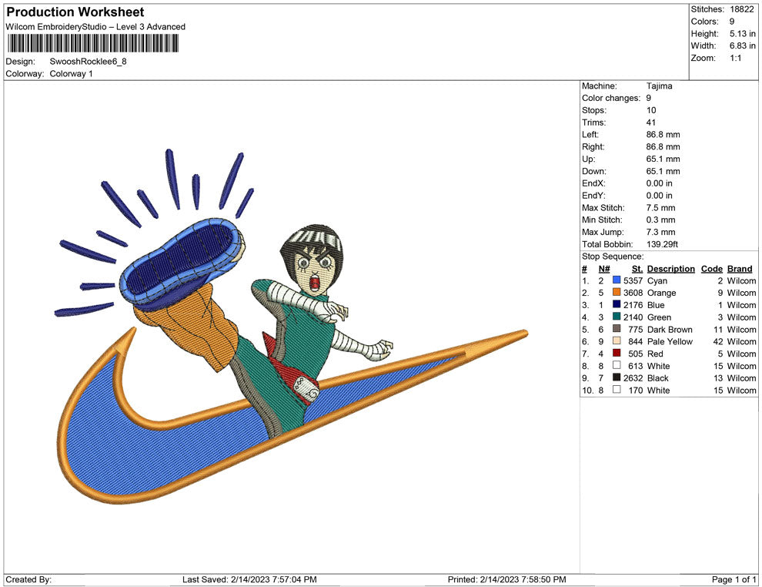Click the 'Page 1 of 1' footer text

[734, 579]
